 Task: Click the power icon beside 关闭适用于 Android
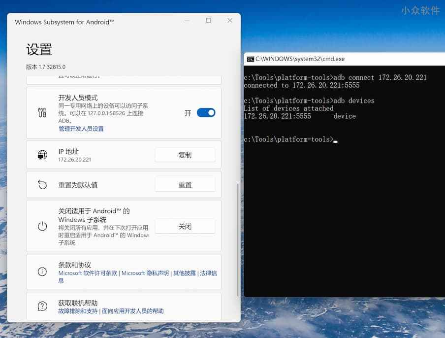42,226
